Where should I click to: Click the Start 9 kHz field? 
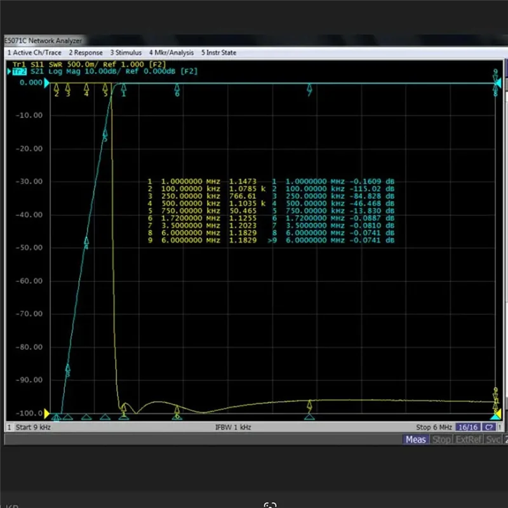click(32, 427)
